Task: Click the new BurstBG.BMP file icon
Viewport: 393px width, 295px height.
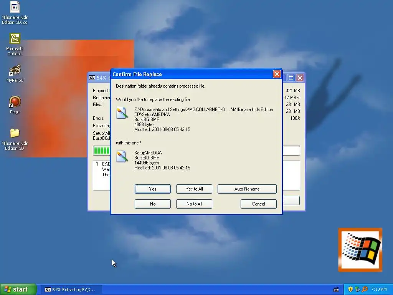Action: pyautogui.click(x=122, y=156)
